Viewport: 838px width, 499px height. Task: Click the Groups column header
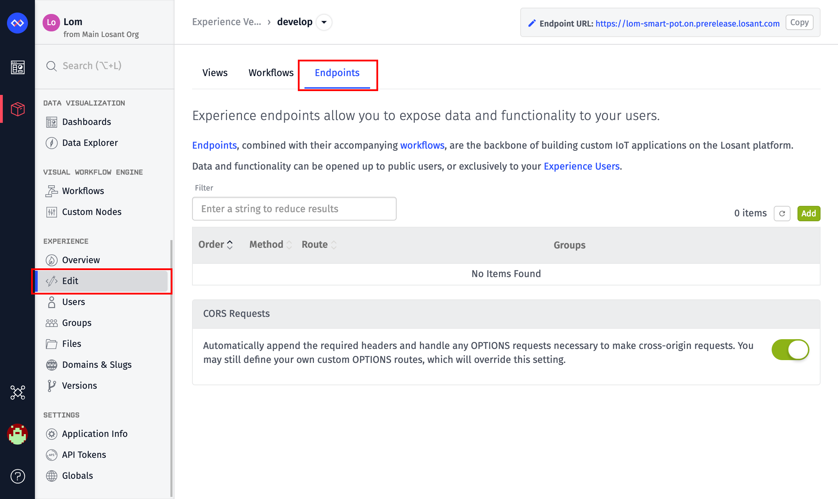[569, 245]
